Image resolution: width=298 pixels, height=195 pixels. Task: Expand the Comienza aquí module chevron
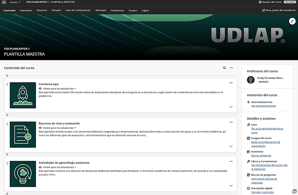click(x=231, y=107)
